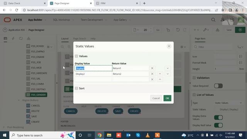The image size is (247, 139).
Task: Open SQL Workshop menu
Action: coord(63,20)
